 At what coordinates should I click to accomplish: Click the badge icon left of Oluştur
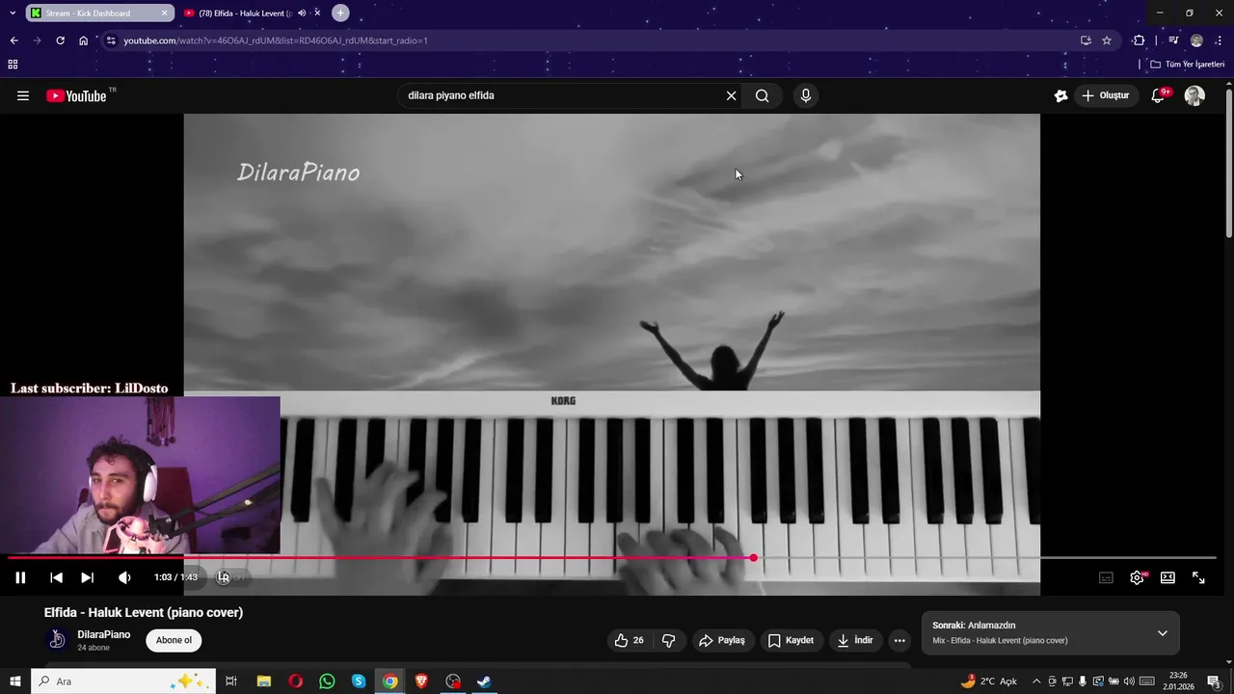click(1060, 95)
